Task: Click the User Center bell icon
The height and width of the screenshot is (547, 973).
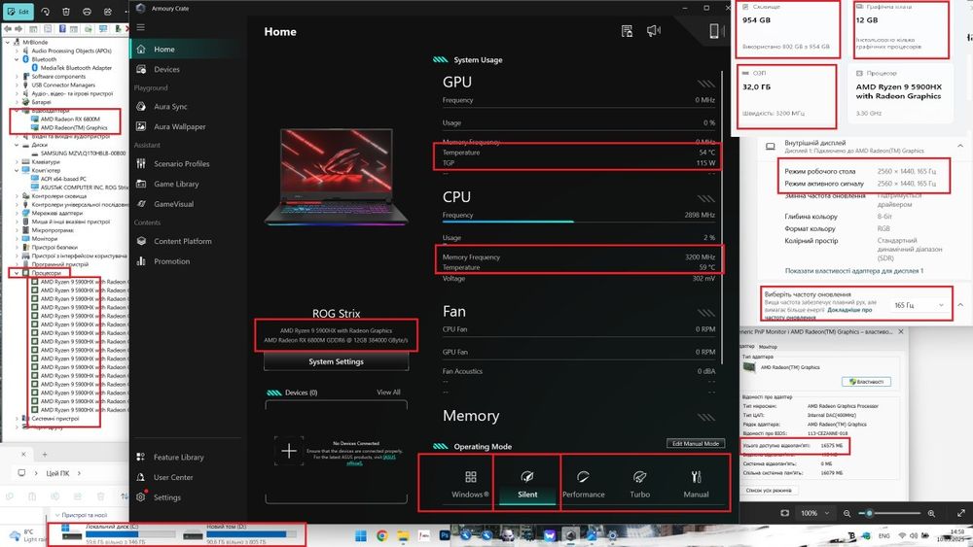Action: [x=141, y=478]
